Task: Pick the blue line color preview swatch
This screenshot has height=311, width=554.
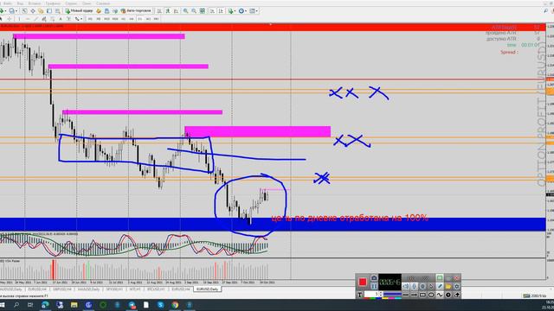Action: coord(392,294)
